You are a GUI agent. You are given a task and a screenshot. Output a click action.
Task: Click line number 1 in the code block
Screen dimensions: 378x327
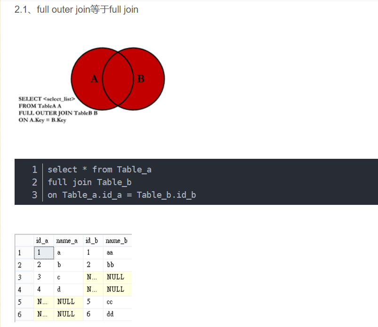click(35, 170)
